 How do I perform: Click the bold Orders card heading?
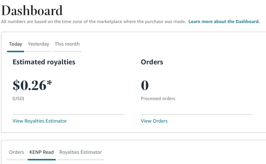pyautogui.click(x=152, y=62)
